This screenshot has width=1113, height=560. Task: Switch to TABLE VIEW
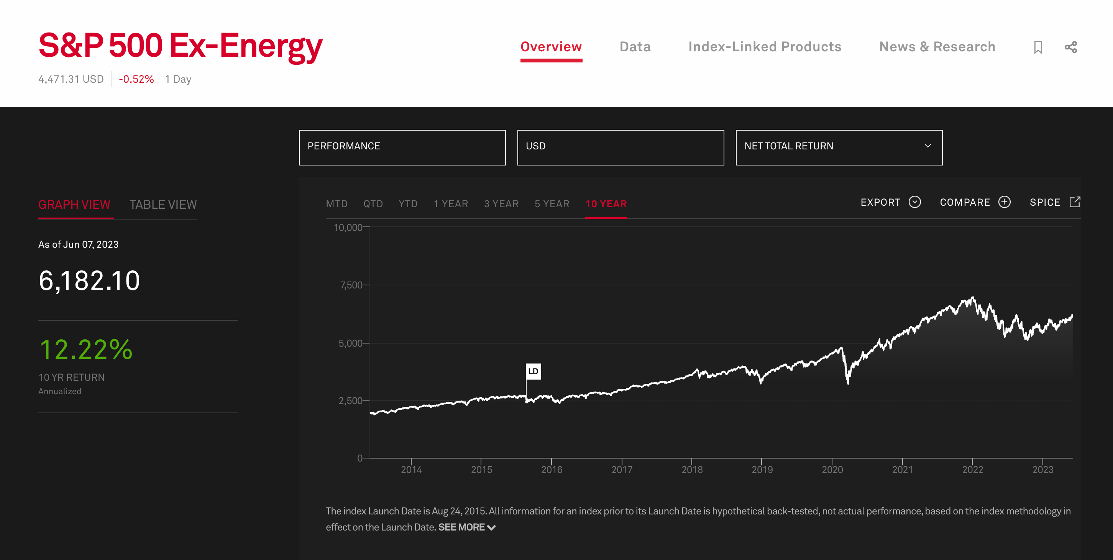[x=163, y=205]
